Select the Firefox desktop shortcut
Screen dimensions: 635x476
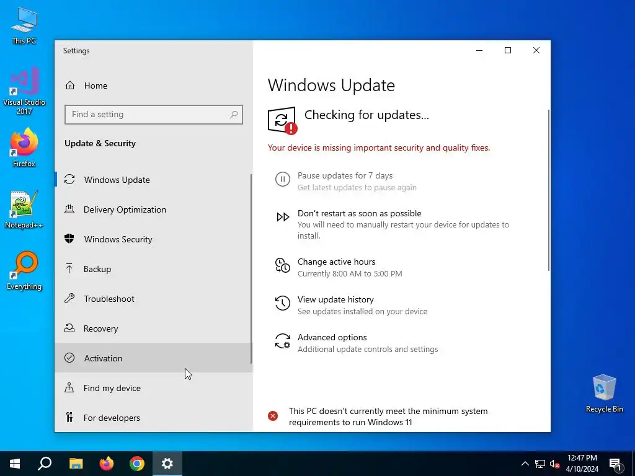point(24,148)
